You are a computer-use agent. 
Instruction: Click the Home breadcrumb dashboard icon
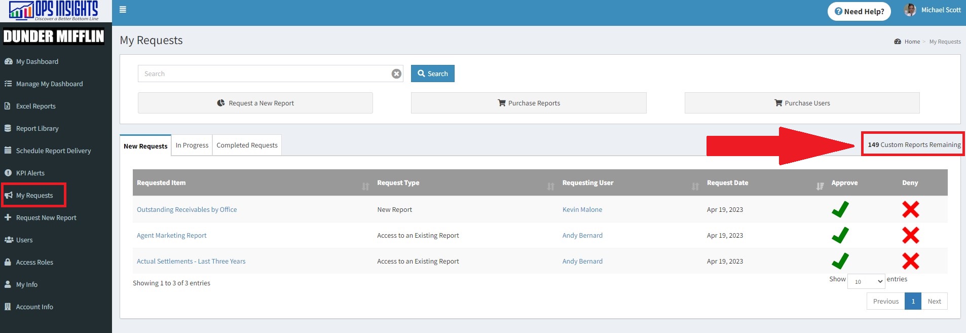click(x=898, y=42)
